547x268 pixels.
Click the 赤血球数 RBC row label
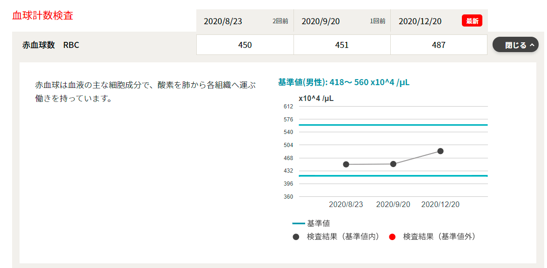click(x=51, y=45)
